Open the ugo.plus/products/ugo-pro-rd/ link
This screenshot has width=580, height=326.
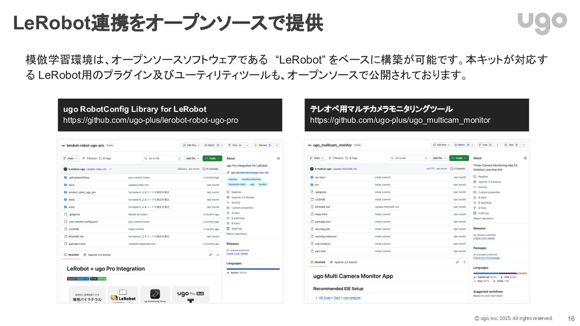(249, 173)
